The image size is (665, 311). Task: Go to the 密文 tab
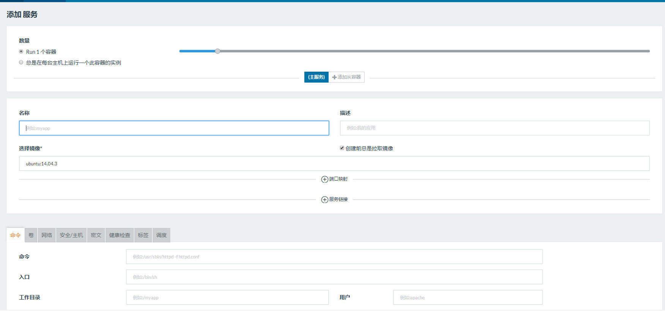coord(96,235)
